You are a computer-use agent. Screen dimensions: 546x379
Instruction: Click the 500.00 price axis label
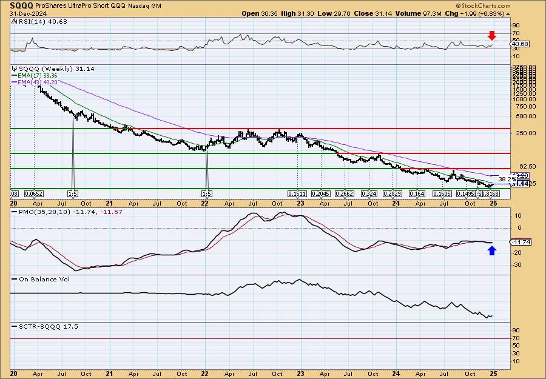click(525, 116)
